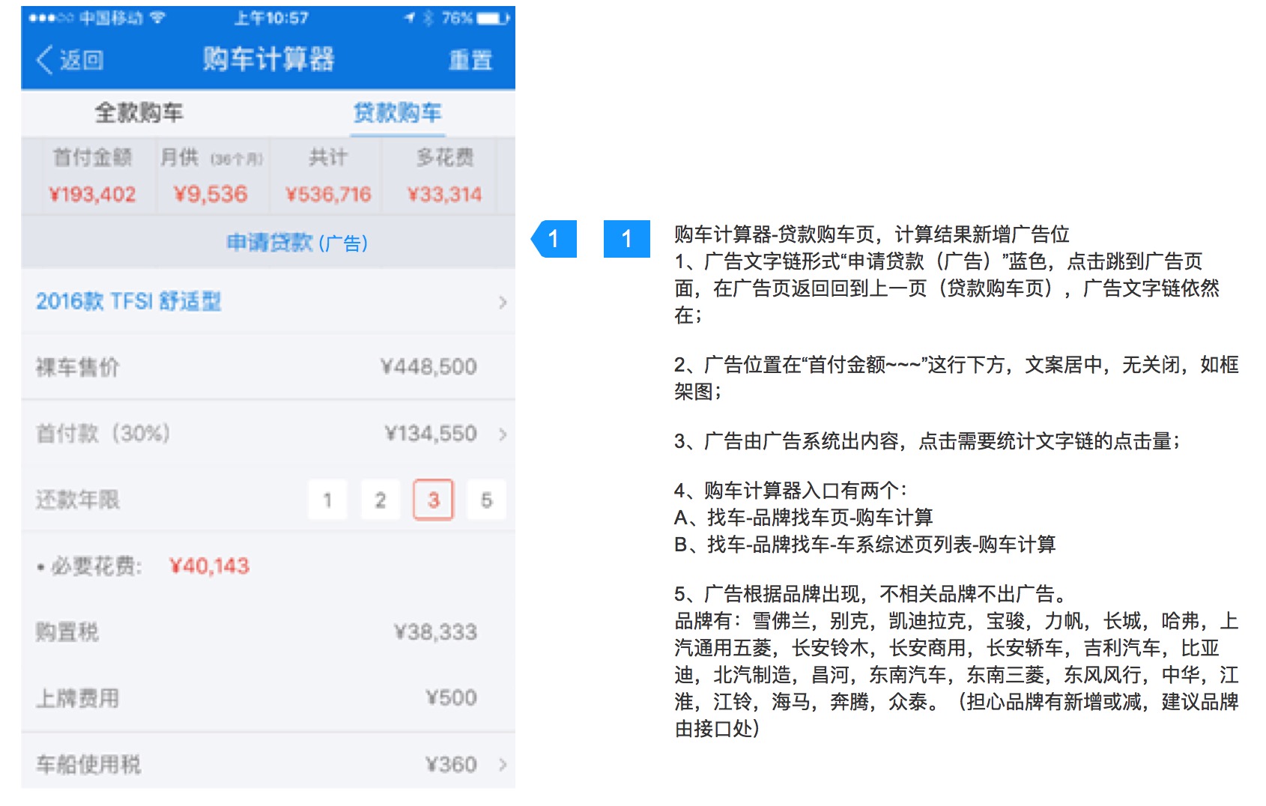This screenshot has width=1266, height=806.
Task: Click the square blue annotation badge 1
Action: click(x=626, y=239)
